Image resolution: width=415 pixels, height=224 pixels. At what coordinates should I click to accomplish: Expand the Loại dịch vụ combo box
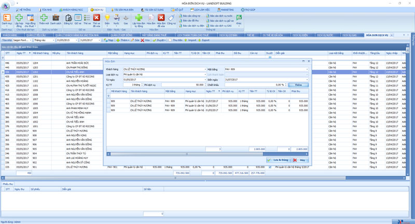click(x=205, y=74)
